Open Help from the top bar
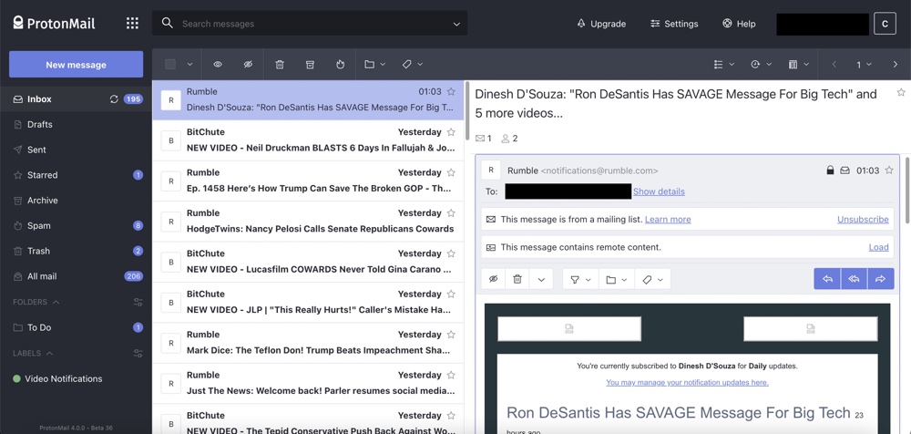Viewport: 911px width, 434px height. (x=739, y=24)
